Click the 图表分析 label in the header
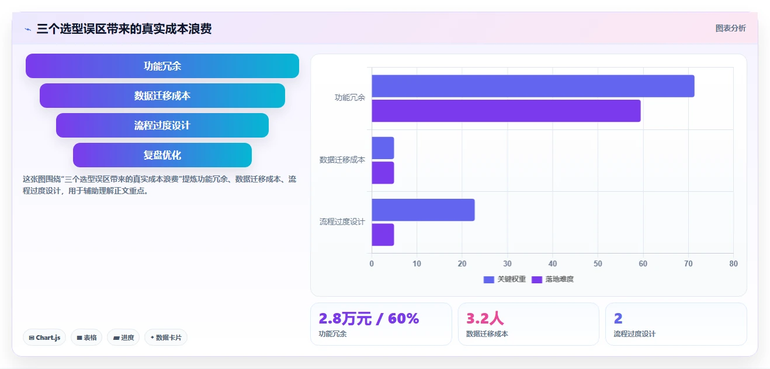The image size is (770, 369). tap(730, 28)
